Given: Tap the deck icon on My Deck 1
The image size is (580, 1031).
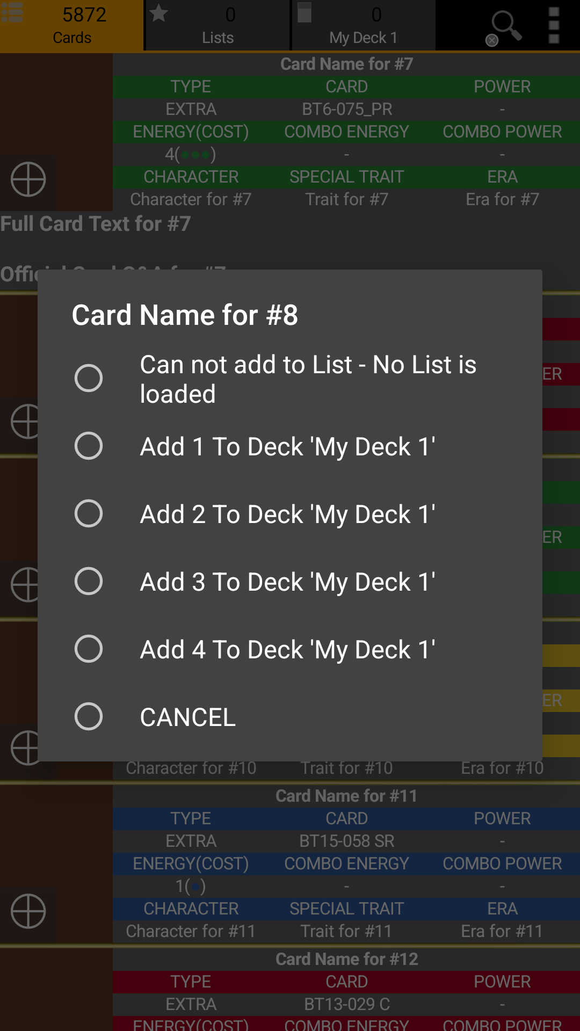Looking at the screenshot, I should click(x=305, y=13).
